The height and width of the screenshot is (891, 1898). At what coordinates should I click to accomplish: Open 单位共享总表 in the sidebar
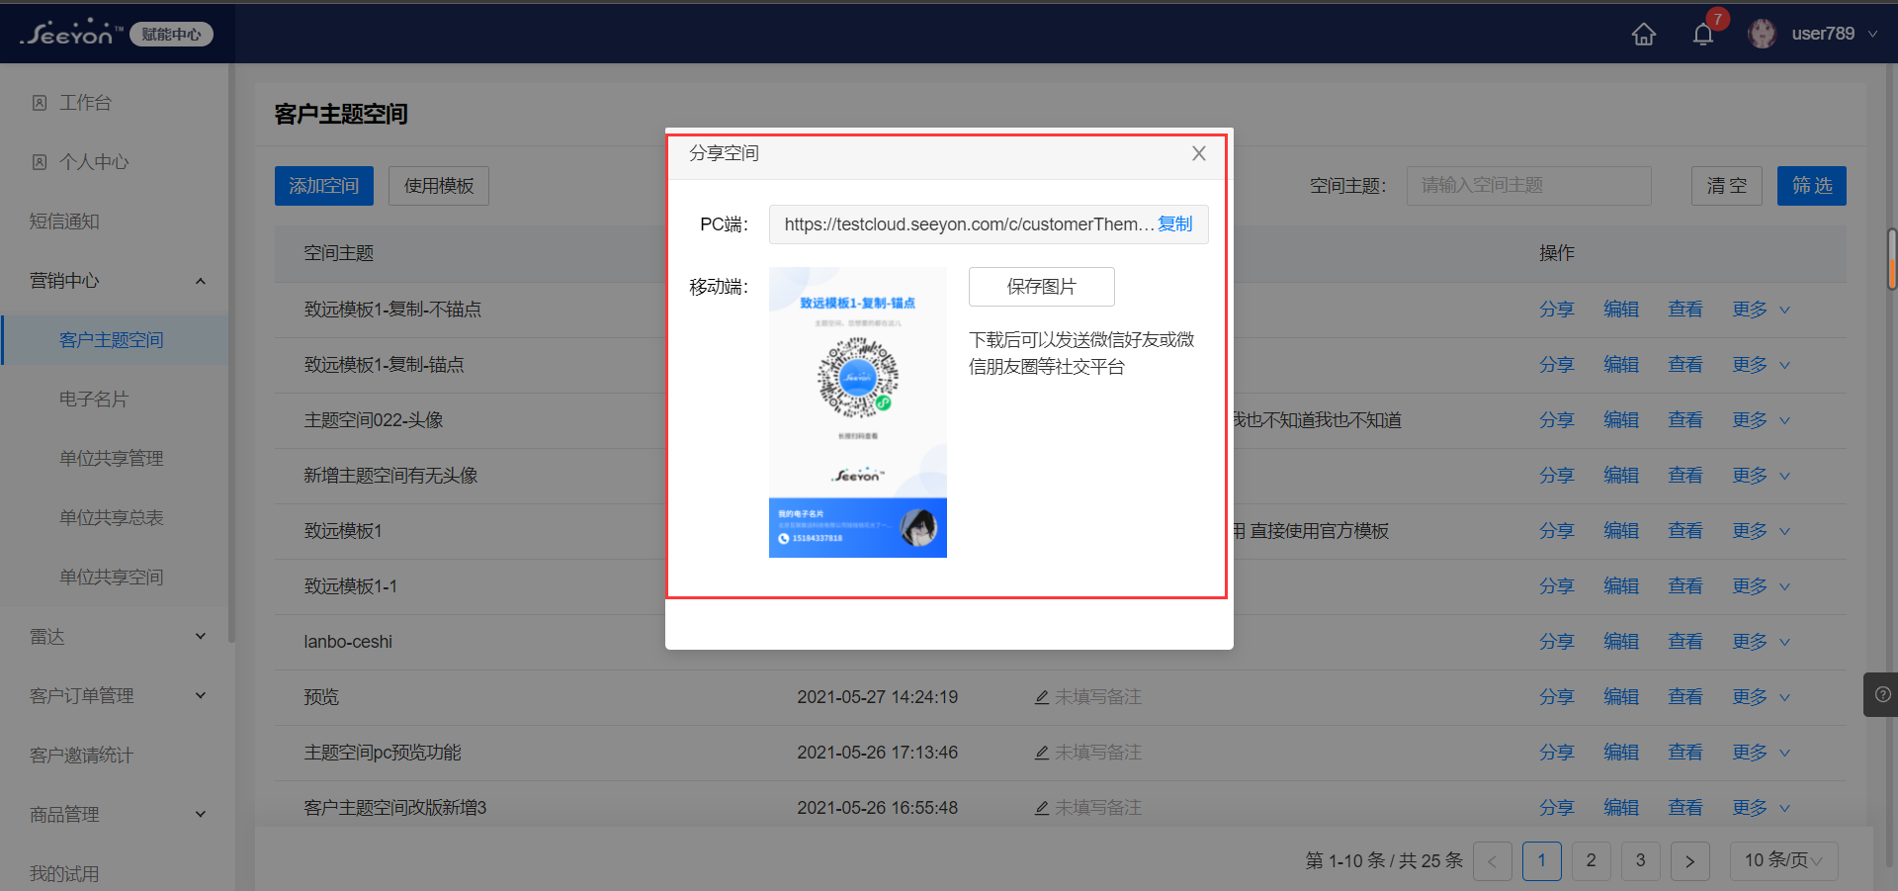pos(112,518)
